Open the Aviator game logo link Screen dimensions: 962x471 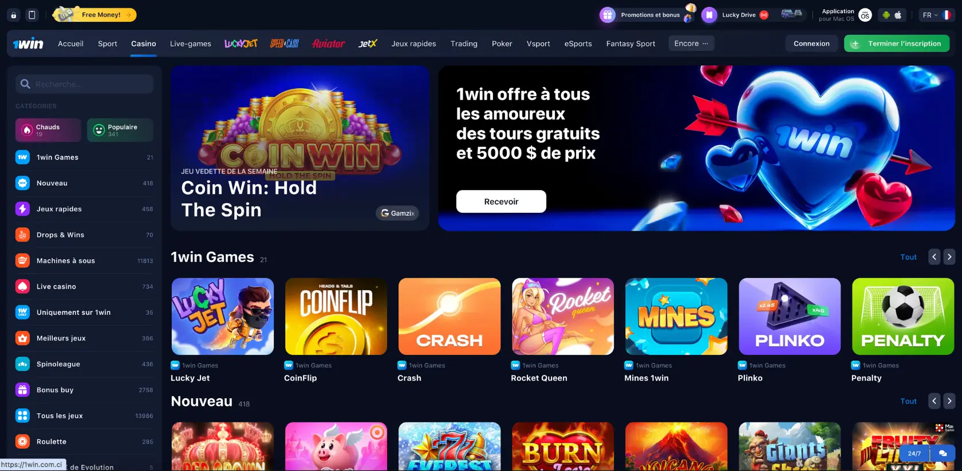[x=328, y=43]
